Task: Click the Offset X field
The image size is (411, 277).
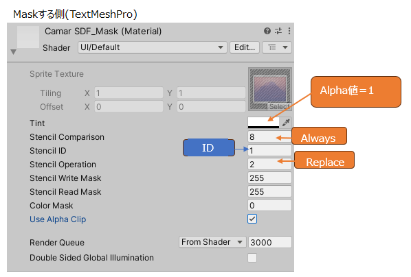Action: (x=129, y=106)
